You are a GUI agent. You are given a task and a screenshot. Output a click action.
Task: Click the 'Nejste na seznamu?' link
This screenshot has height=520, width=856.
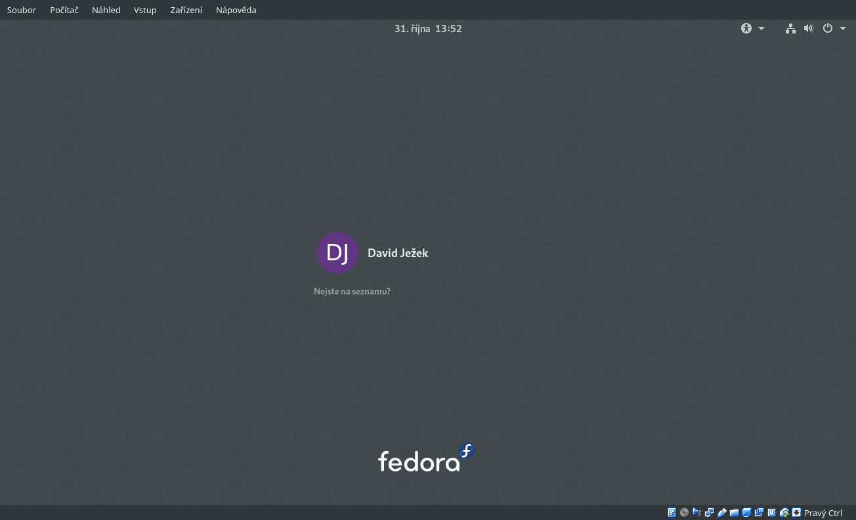[x=352, y=291]
